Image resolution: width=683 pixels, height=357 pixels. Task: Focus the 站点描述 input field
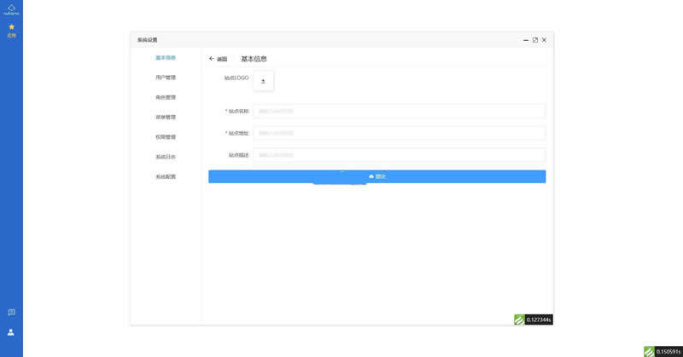pos(399,155)
